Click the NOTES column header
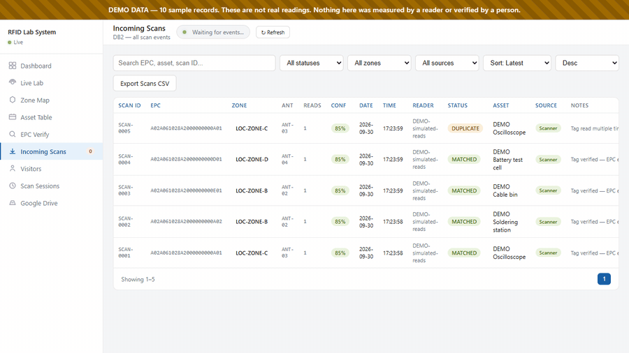Image resolution: width=629 pixels, height=353 pixels. (579, 105)
